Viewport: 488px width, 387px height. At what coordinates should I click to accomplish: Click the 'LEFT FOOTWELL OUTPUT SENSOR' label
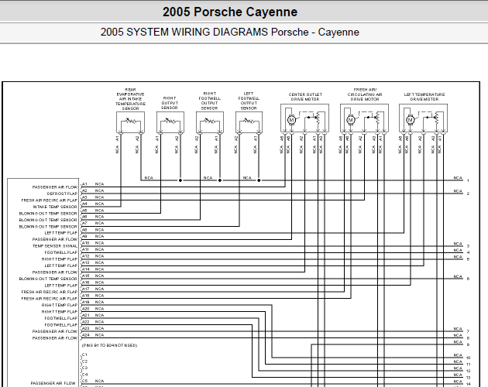pyautogui.click(x=249, y=101)
